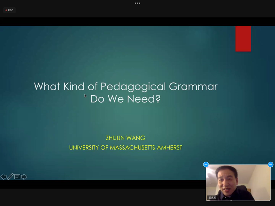The image size is (275, 206).
Task: Enlarge video with blue plus button
Action: (206, 164)
